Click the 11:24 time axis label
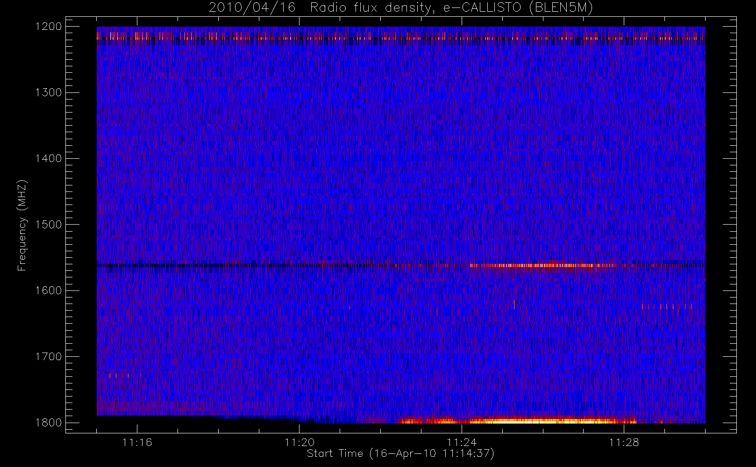This screenshot has height=467, width=756. (462, 442)
